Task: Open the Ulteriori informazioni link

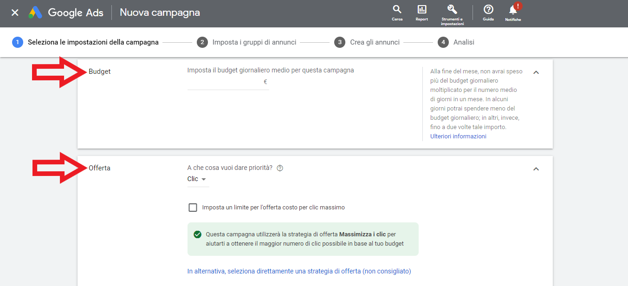Action: tap(458, 136)
